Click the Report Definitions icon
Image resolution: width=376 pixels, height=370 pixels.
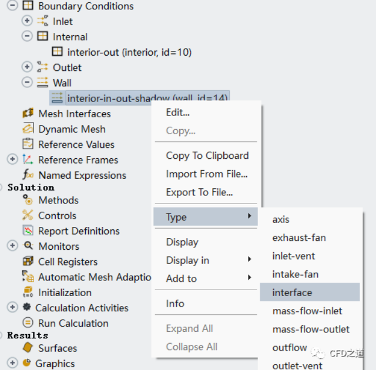click(28, 231)
